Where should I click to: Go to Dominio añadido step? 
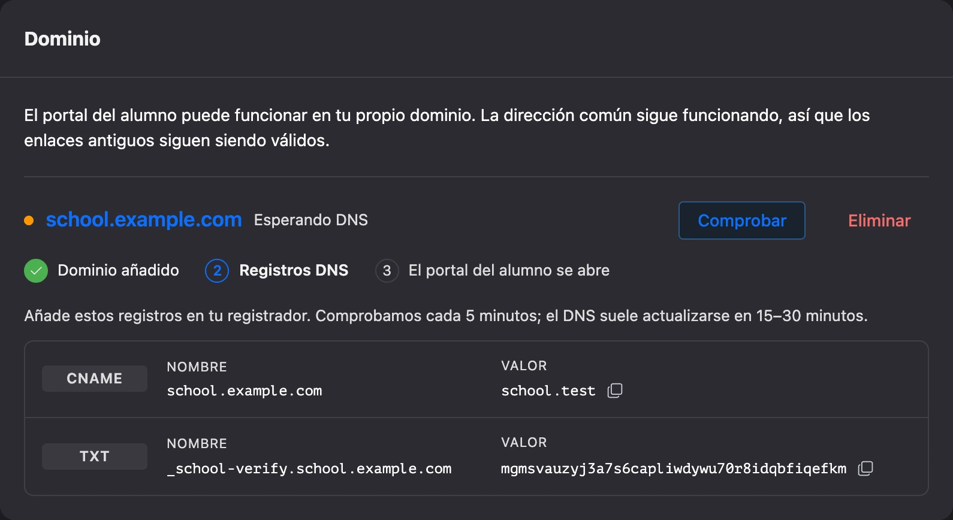[118, 270]
